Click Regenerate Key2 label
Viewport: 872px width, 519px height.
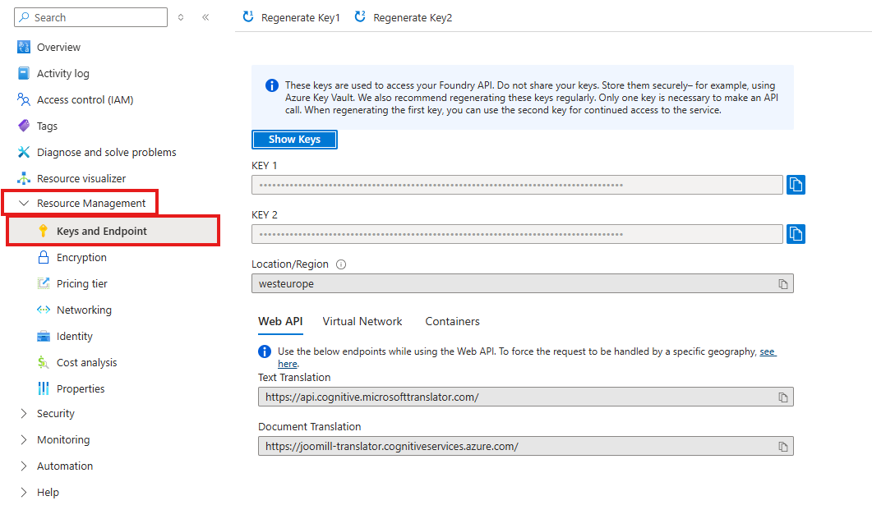pos(413,18)
